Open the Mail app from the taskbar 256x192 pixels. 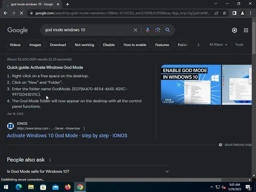[x=55, y=187]
